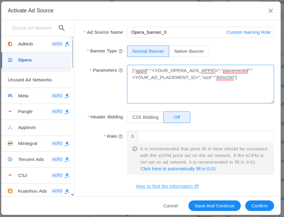Choose Mintegral from unused ad networks
The width and height of the screenshot is (284, 217).
tap(36, 143)
